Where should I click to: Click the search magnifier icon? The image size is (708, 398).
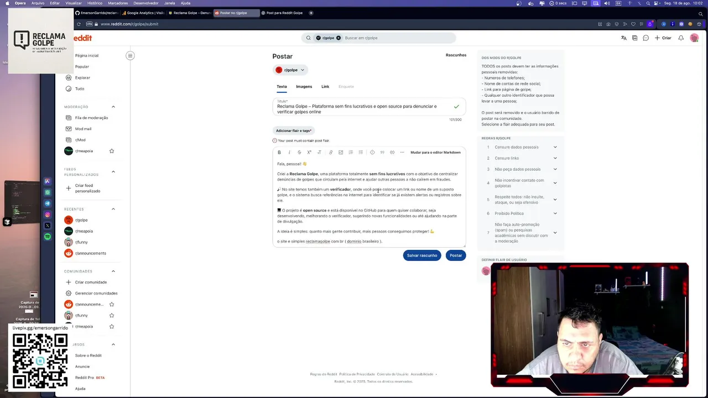(x=308, y=38)
